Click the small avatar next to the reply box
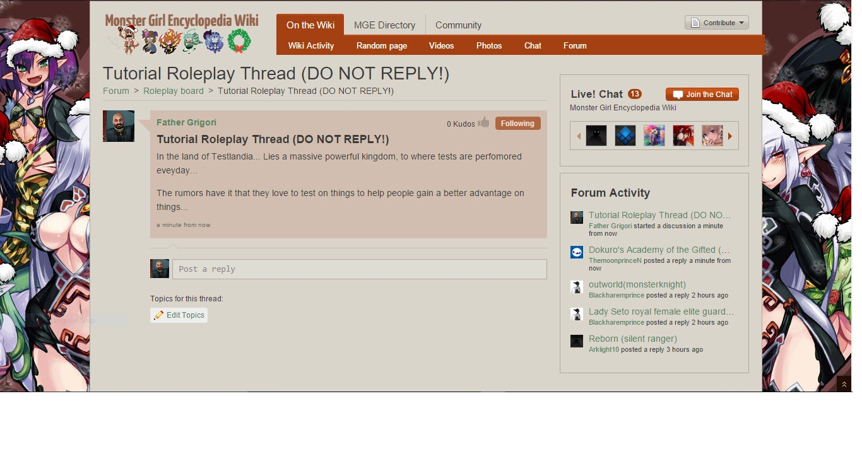Screen dimensions: 862x459 (160, 269)
